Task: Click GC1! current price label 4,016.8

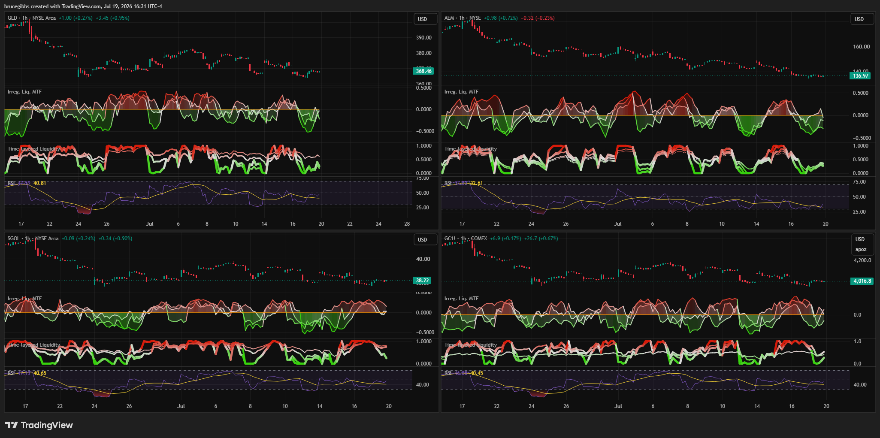Action: 862,281
